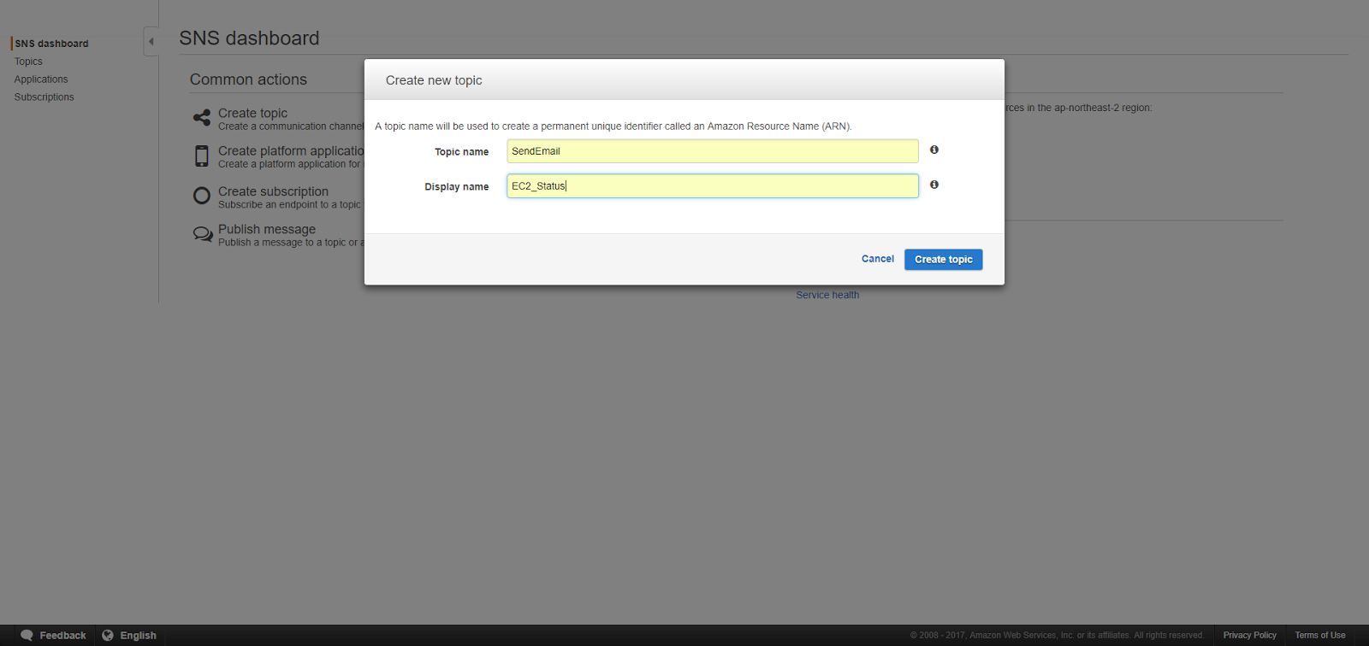Click the Feedback button in footer
Screen dimensions: 1369x646
click(x=53, y=635)
